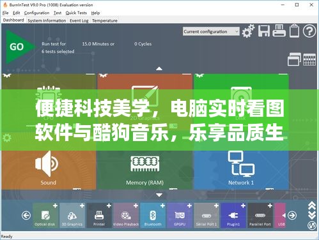Click the Parallel Port test icon
This screenshot has width=319, height=240.
pos(260,216)
